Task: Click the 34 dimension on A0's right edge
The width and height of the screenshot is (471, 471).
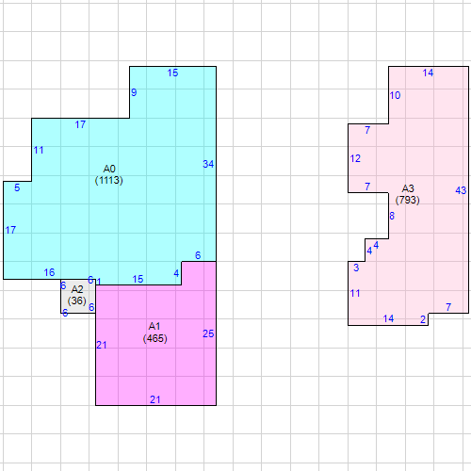Action: (x=208, y=164)
